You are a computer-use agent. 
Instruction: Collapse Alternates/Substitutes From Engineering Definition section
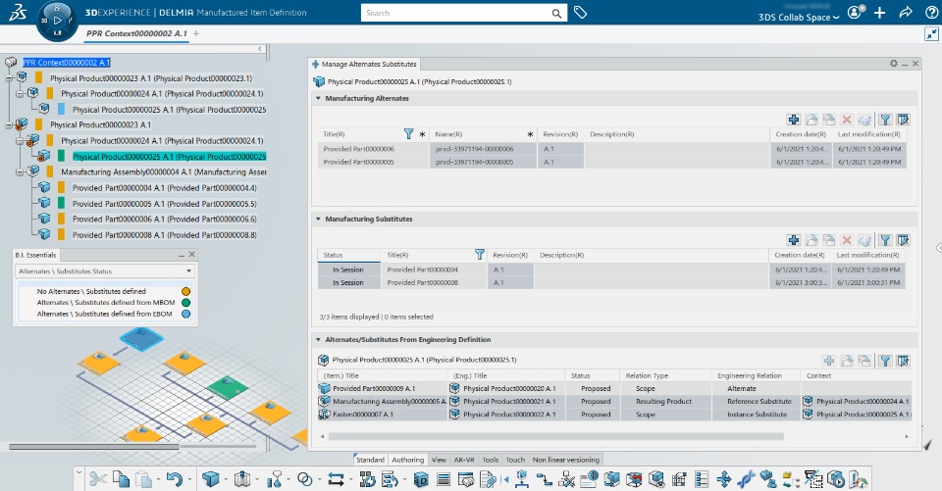[318, 339]
